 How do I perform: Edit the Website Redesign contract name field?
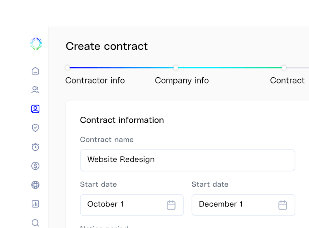pos(187,160)
